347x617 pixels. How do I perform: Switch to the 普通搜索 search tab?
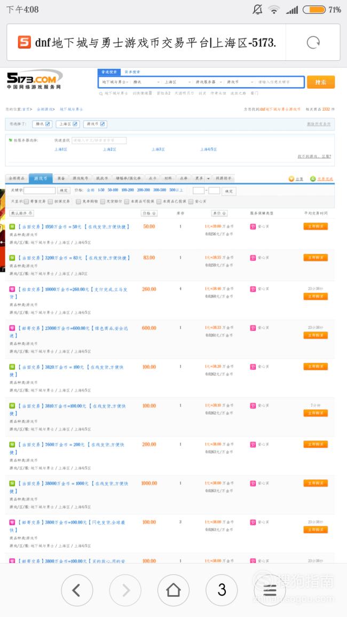pos(109,72)
